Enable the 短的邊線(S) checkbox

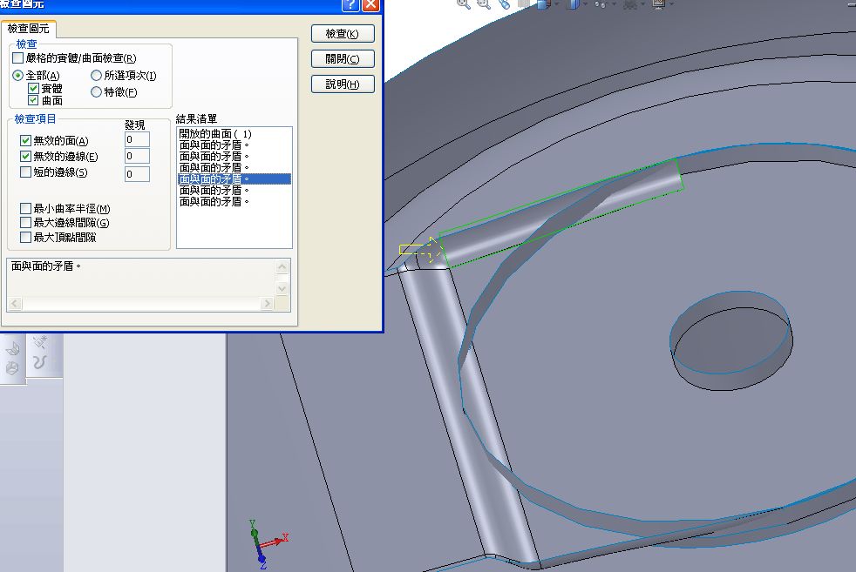coord(25,172)
